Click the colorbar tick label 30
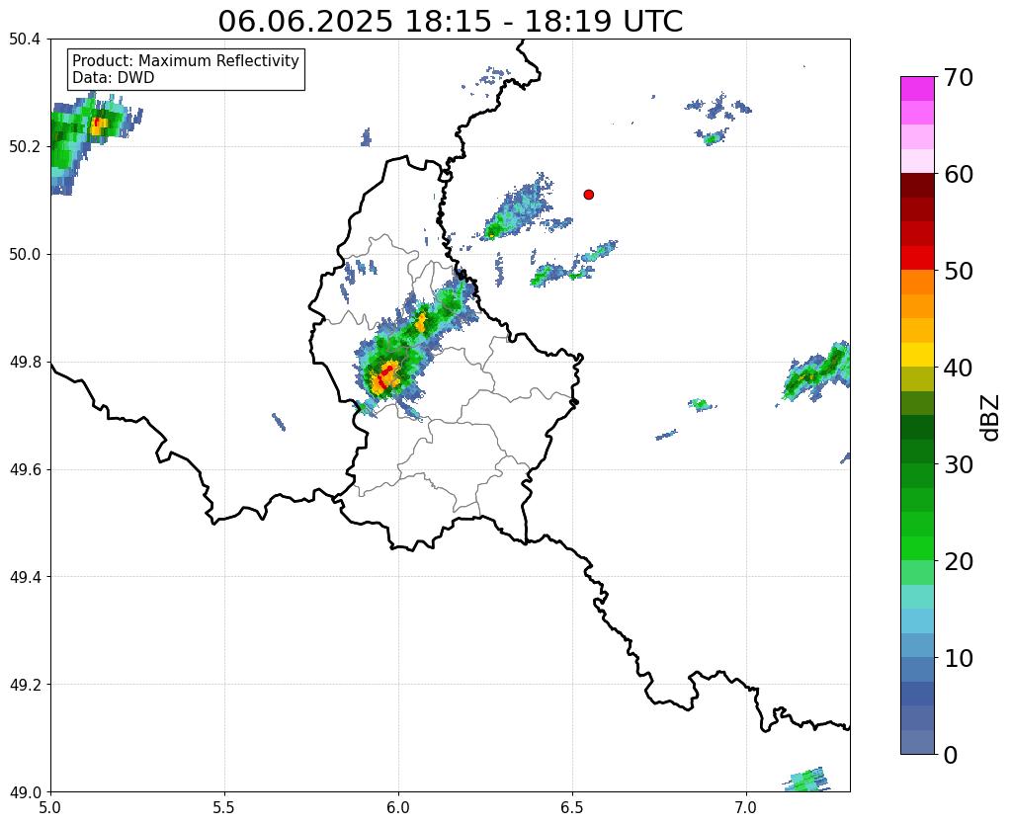Viewport: 1011px width, 824px height. click(x=959, y=464)
